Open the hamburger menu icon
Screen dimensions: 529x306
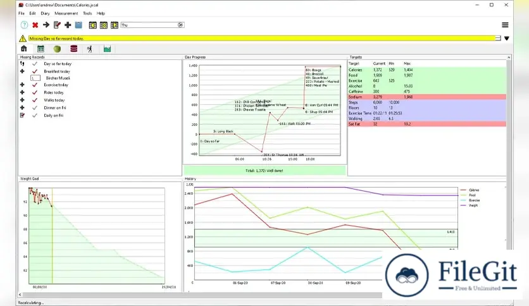(505, 25)
